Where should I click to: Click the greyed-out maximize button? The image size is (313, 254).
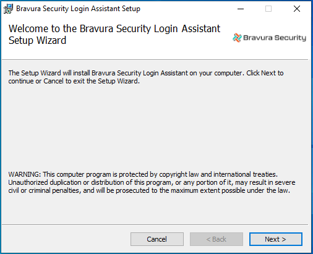pyautogui.click(x=268, y=9)
